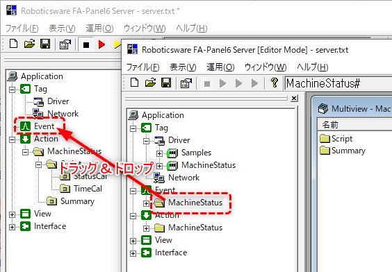Open ヘルプ(H) menu in back window

point(192,28)
